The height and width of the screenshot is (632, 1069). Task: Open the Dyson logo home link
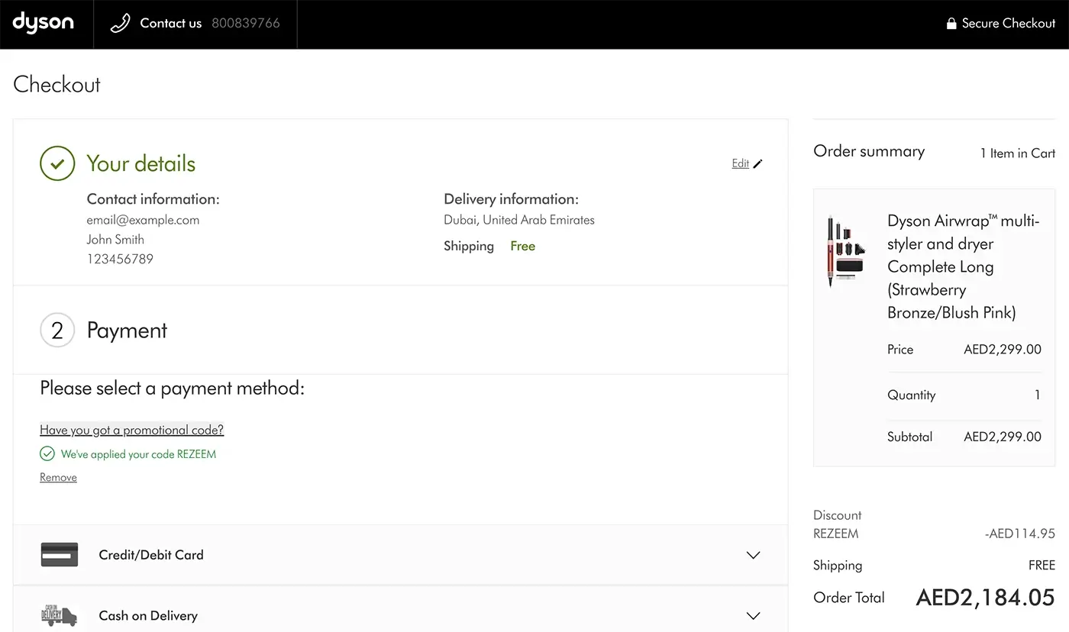43,22
